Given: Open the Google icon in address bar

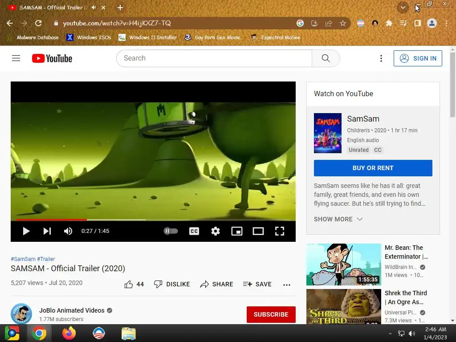Looking at the screenshot, I should 300,23.
